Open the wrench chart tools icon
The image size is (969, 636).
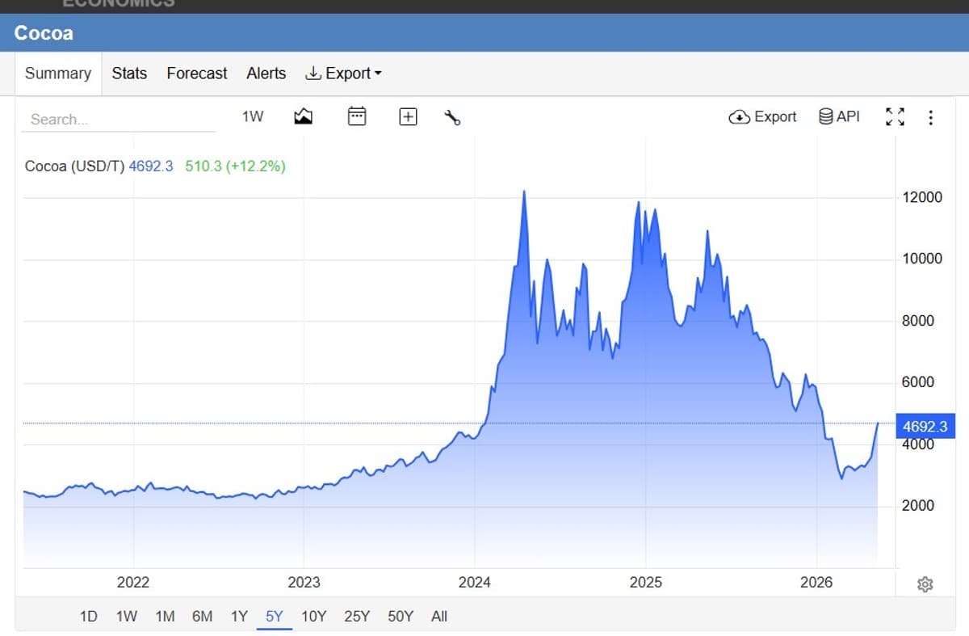[x=452, y=117]
